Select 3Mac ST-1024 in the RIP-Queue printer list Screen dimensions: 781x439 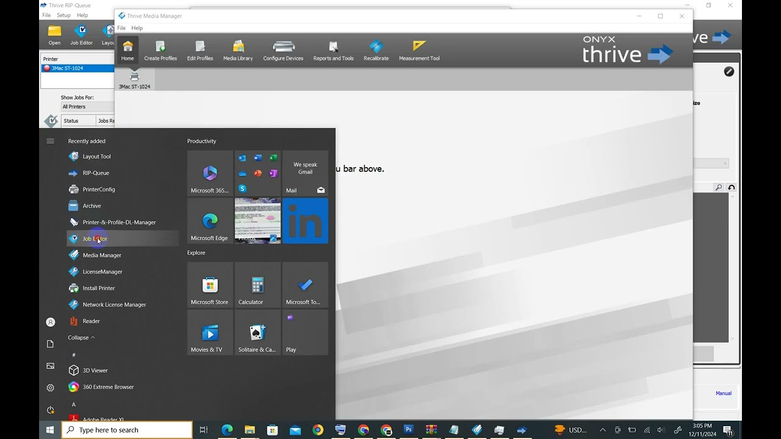[x=77, y=68]
